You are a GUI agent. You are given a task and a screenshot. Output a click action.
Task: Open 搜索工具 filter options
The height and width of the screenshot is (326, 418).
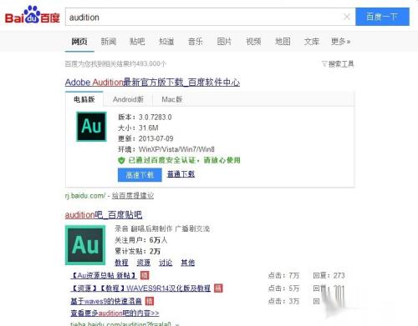click(x=338, y=64)
